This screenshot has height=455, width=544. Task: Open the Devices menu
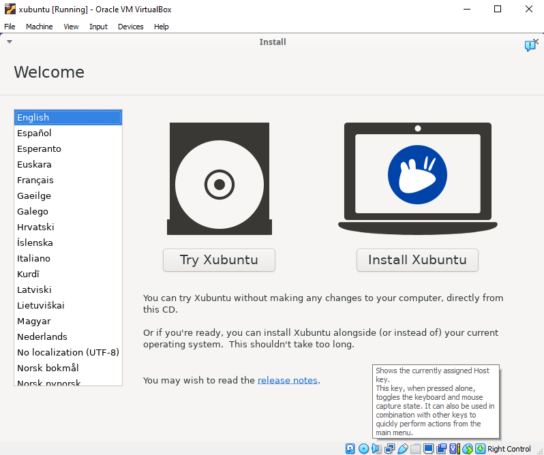130,27
